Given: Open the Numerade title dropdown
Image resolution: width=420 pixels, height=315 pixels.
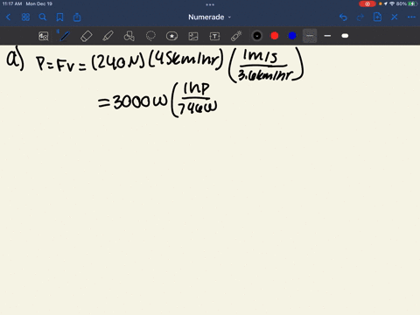Looking at the screenshot, I should pyautogui.click(x=209, y=17).
